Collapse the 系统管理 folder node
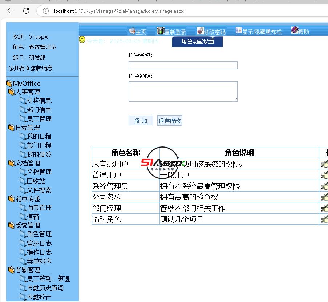 point(12,225)
